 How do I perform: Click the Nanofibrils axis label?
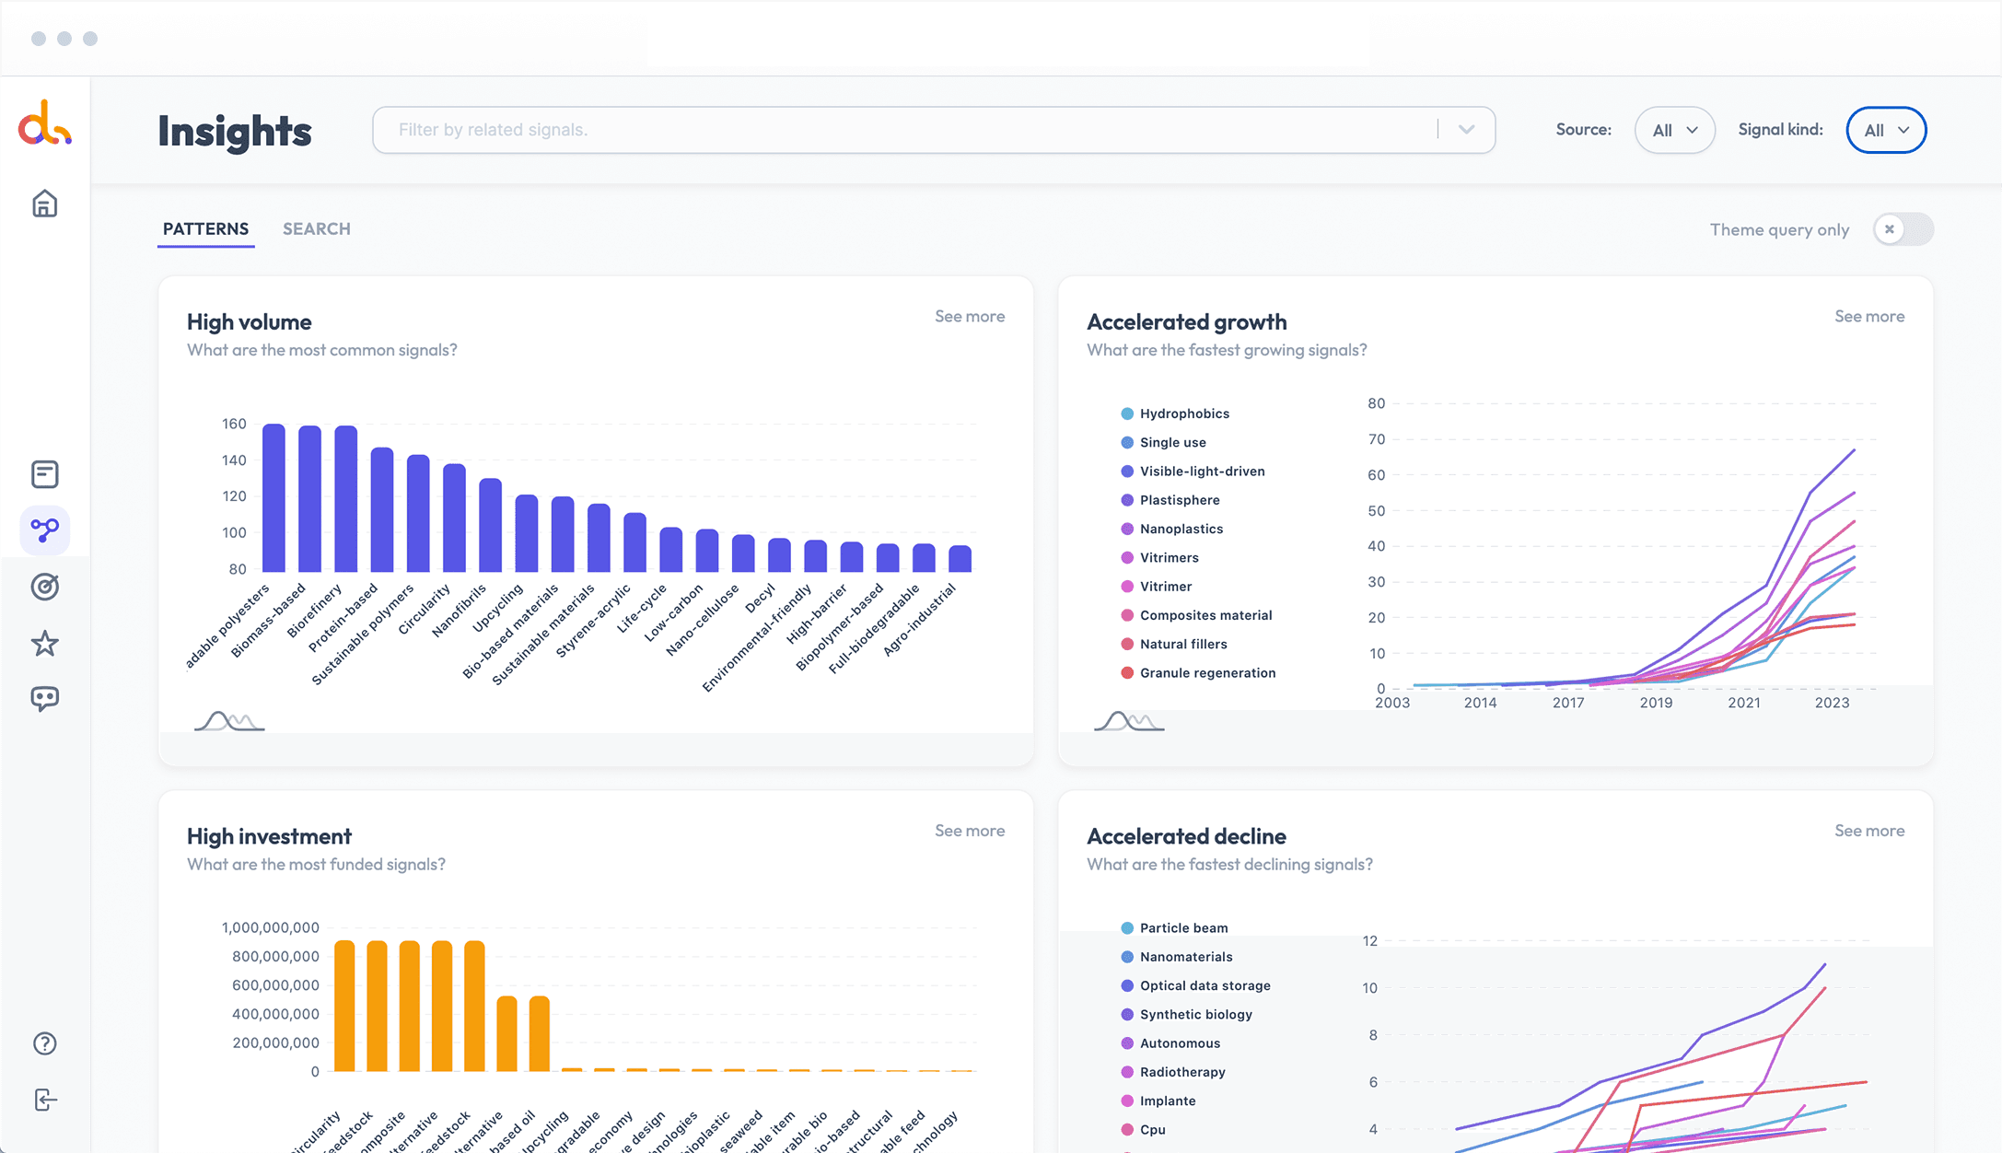pyautogui.click(x=458, y=610)
